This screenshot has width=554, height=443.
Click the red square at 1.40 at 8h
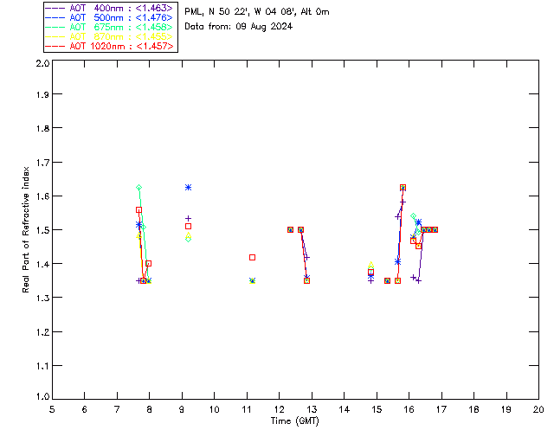coord(148,263)
